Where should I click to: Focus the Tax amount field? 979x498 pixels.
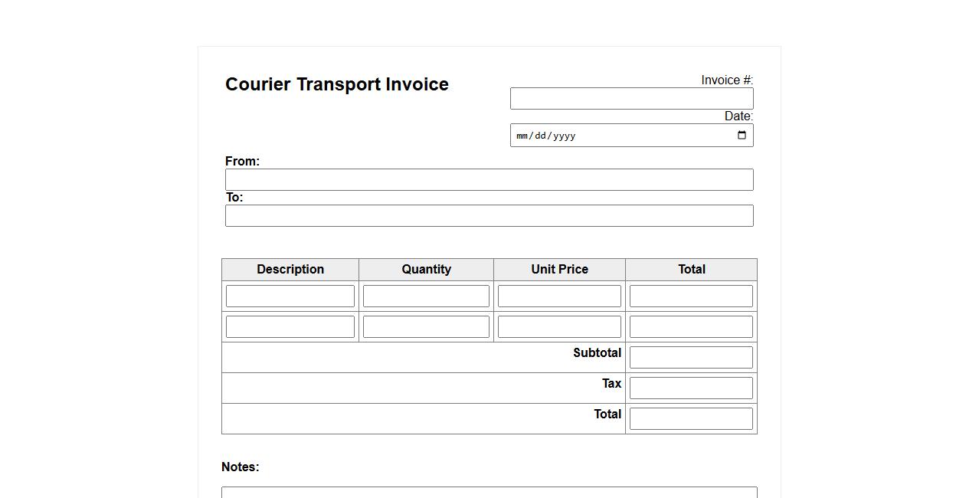tap(691, 388)
